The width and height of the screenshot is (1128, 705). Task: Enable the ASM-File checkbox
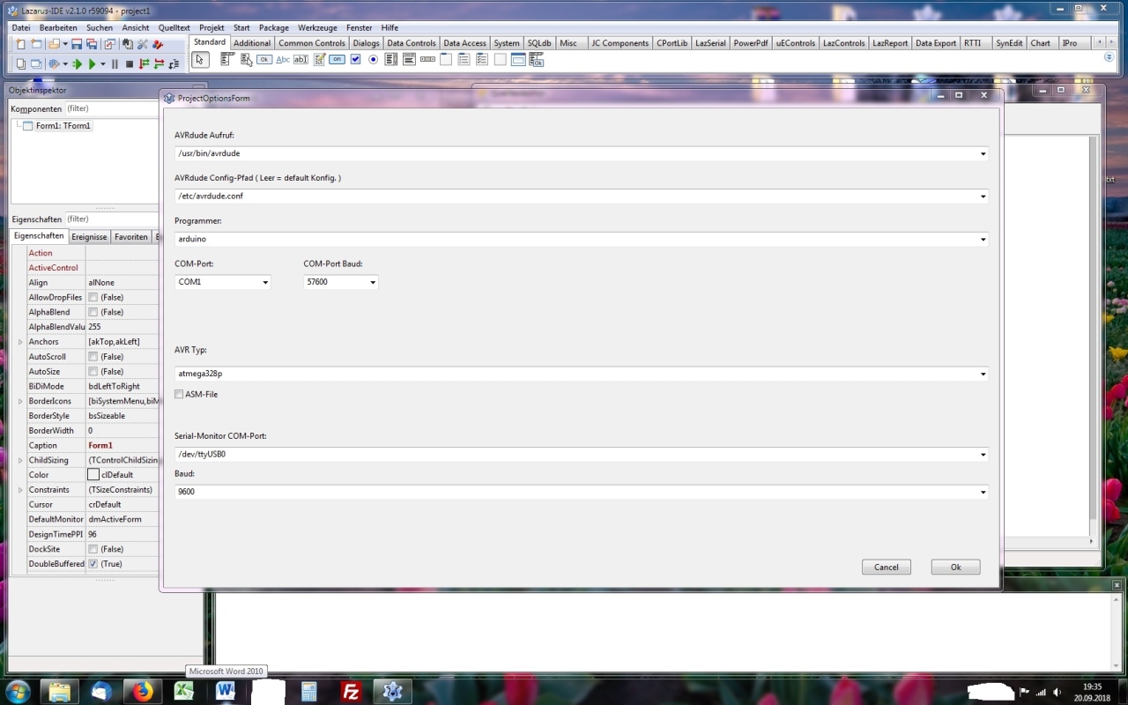tap(179, 395)
